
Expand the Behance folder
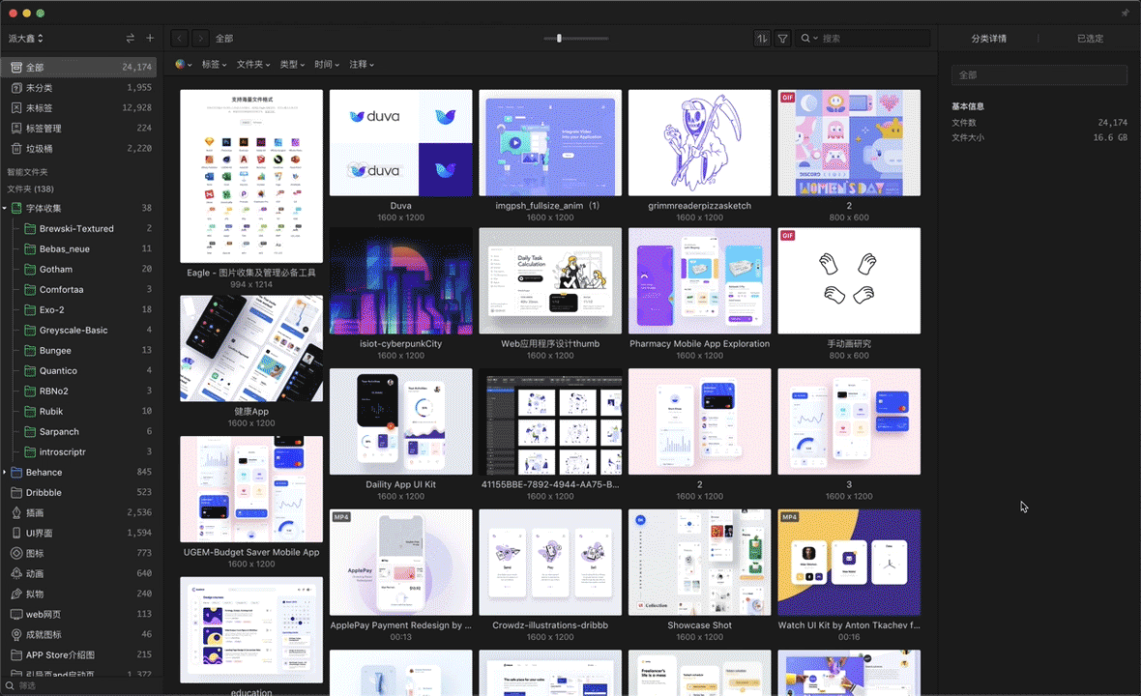tap(5, 472)
